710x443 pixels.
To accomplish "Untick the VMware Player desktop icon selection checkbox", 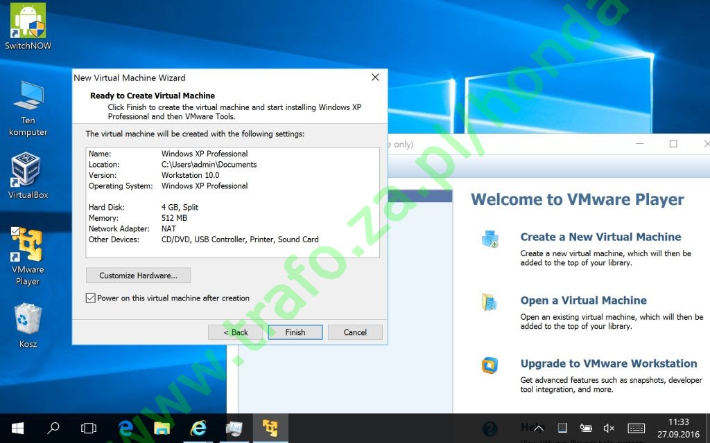I will pos(15,231).
